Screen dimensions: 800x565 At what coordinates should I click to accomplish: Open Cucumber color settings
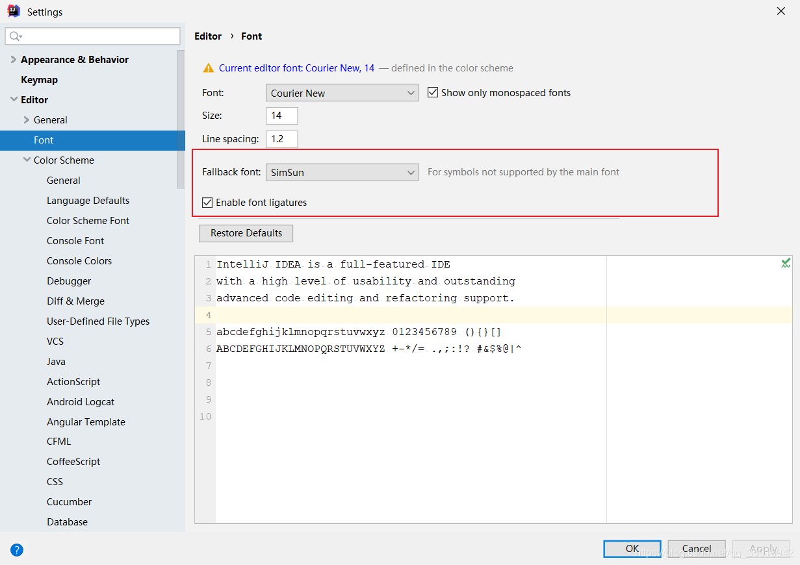point(69,502)
